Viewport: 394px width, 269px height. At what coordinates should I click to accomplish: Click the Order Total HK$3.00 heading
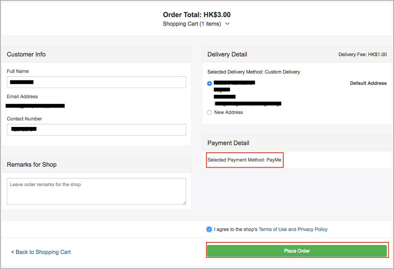tap(196, 15)
